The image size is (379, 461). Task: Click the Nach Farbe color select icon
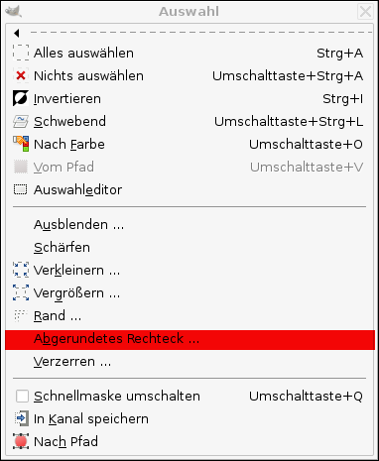pyautogui.click(x=21, y=144)
